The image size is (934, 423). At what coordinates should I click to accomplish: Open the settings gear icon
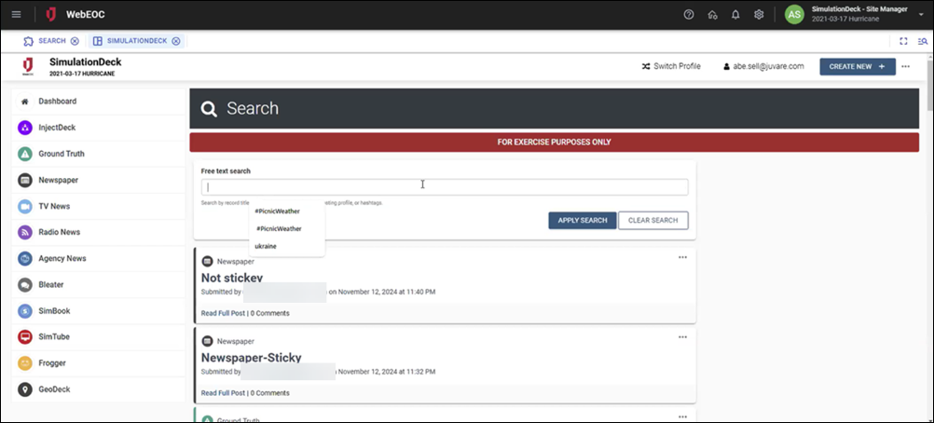tap(759, 14)
